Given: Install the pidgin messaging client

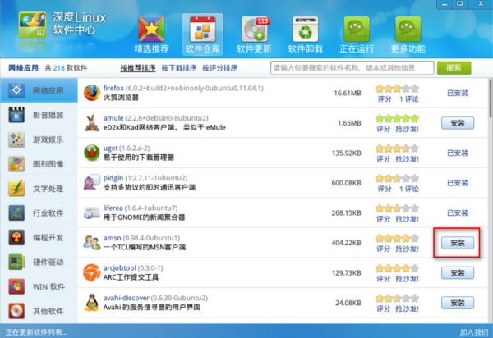Looking at the screenshot, I should (x=457, y=183).
